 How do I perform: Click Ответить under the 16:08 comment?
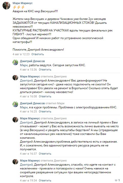45,96
